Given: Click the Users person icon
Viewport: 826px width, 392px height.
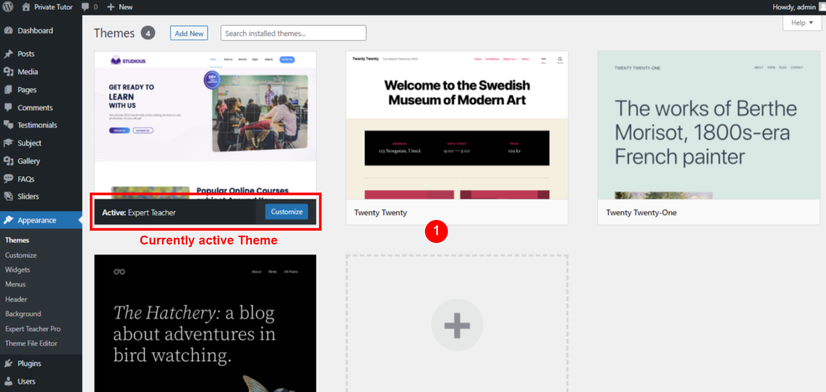Looking at the screenshot, I should pos(8,381).
